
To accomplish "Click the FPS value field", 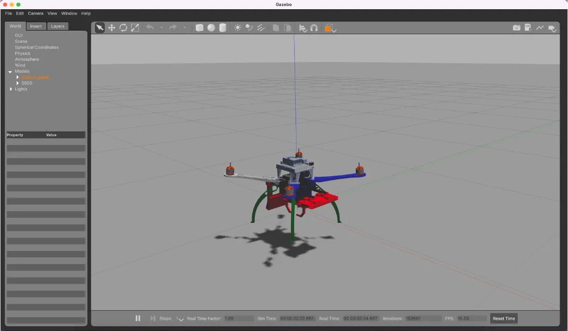I will tap(472, 319).
